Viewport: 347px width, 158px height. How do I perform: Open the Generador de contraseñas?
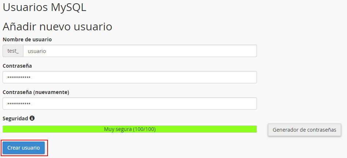304,130
